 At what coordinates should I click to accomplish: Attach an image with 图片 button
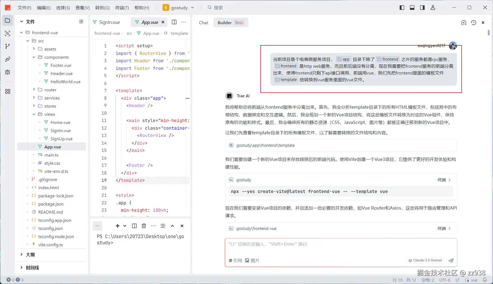[252, 260]
